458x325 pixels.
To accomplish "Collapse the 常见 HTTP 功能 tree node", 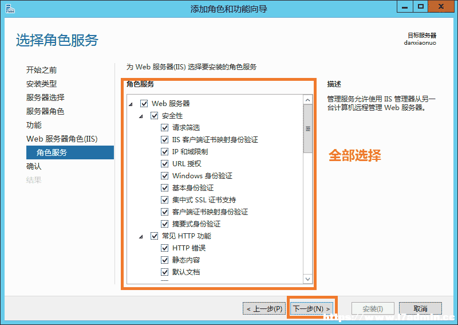I will [x=141, y=236].
